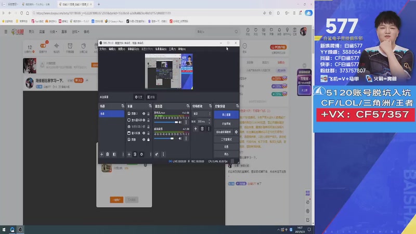Lock the 窗口采集 source
The height and width of the screenshot is (234, 416).
click(x=148, y=133)
